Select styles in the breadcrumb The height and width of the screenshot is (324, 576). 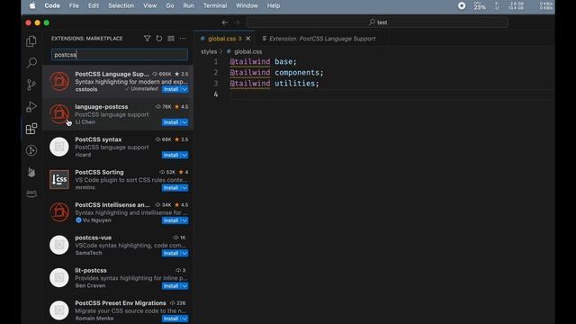(x=209, y=52)
